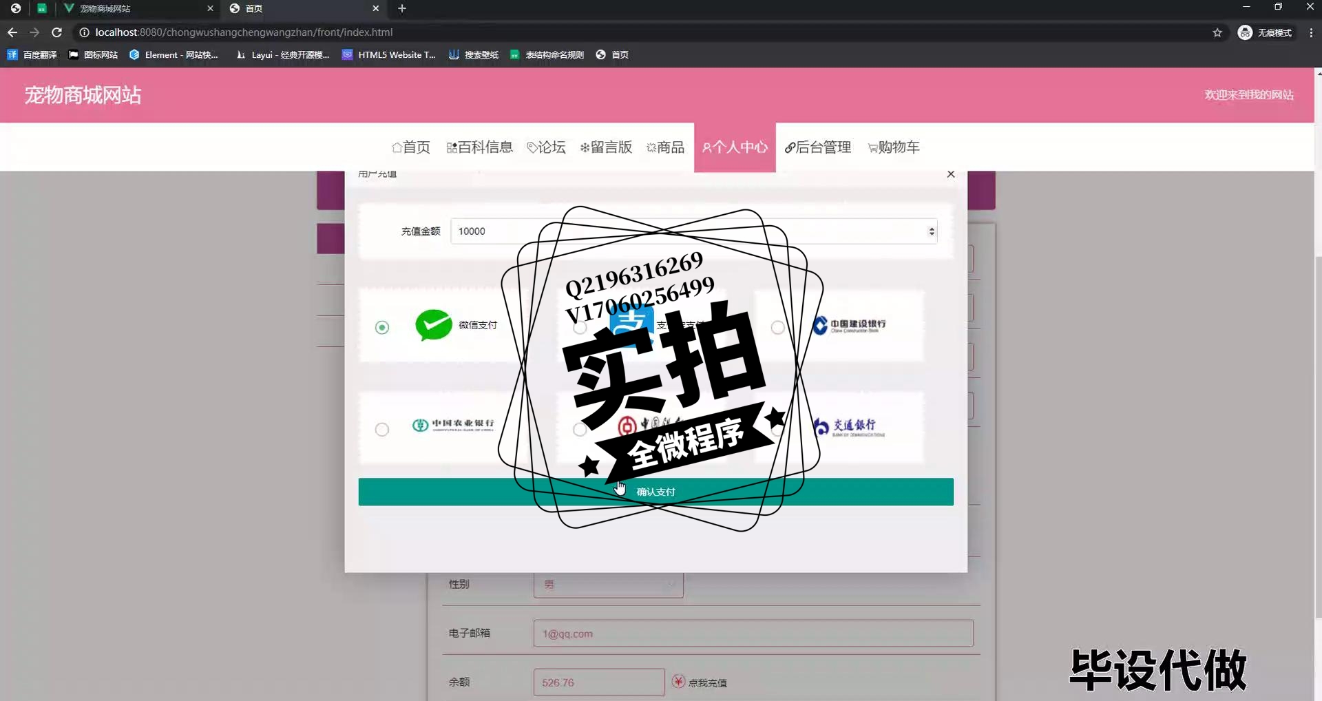Click the 确认支付 confirm payment button

pyautogui.click(x=655, y=492)
